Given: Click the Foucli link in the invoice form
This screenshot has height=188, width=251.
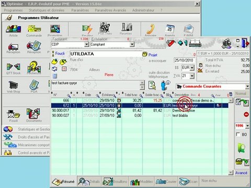Looking at the screenshot, I should [x=60, y=53].
